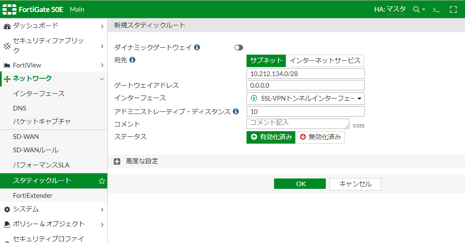The height and width of the screenshot is (243, 465).
Task: Click the destination subnet field 10.212.134.0/28
Action: click(306, 74)
